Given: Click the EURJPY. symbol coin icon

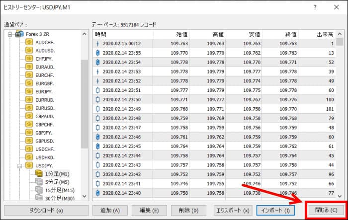Looking at the screenshot, I should [x=29, y=91].
